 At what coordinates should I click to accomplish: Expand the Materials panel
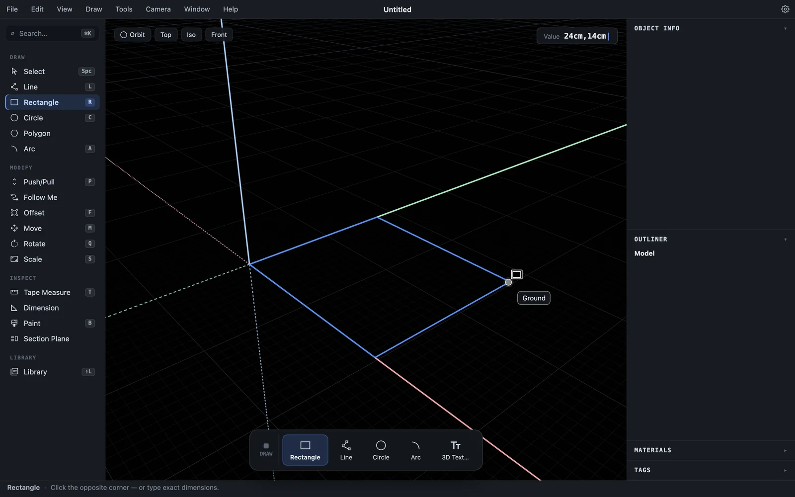(785, 450)
